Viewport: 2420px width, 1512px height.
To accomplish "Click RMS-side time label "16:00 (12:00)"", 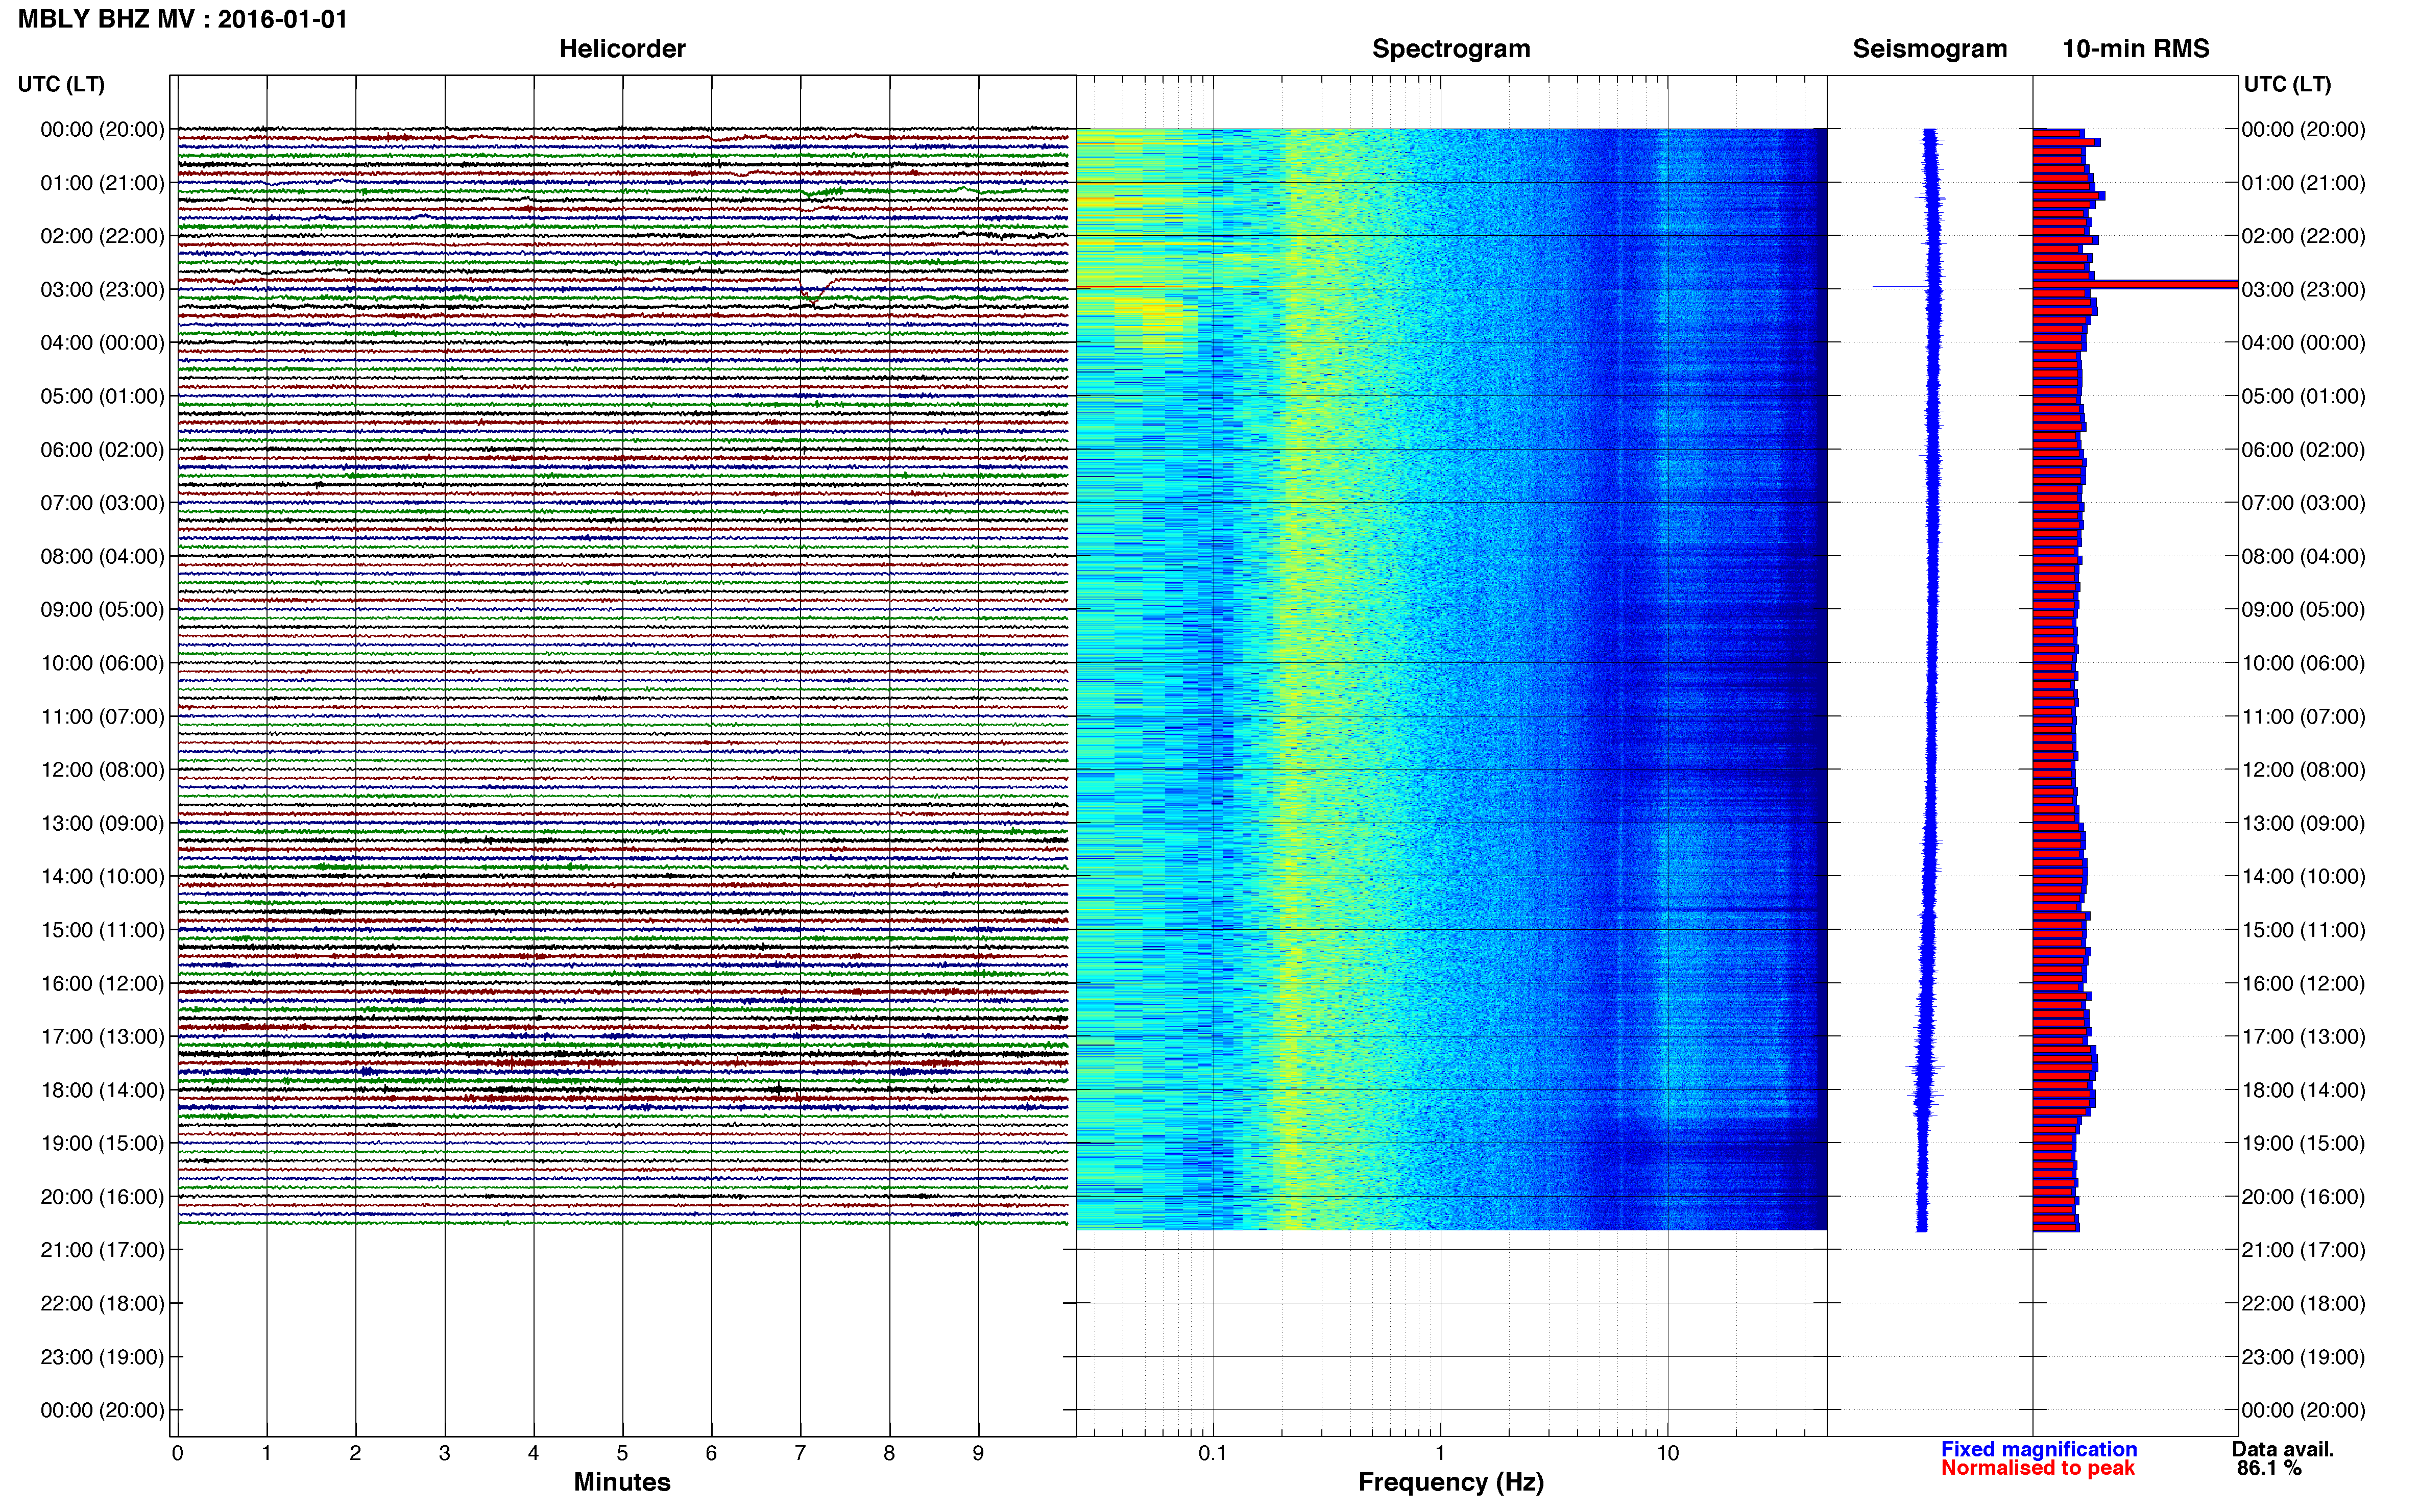I will [x=2303, y=983].
